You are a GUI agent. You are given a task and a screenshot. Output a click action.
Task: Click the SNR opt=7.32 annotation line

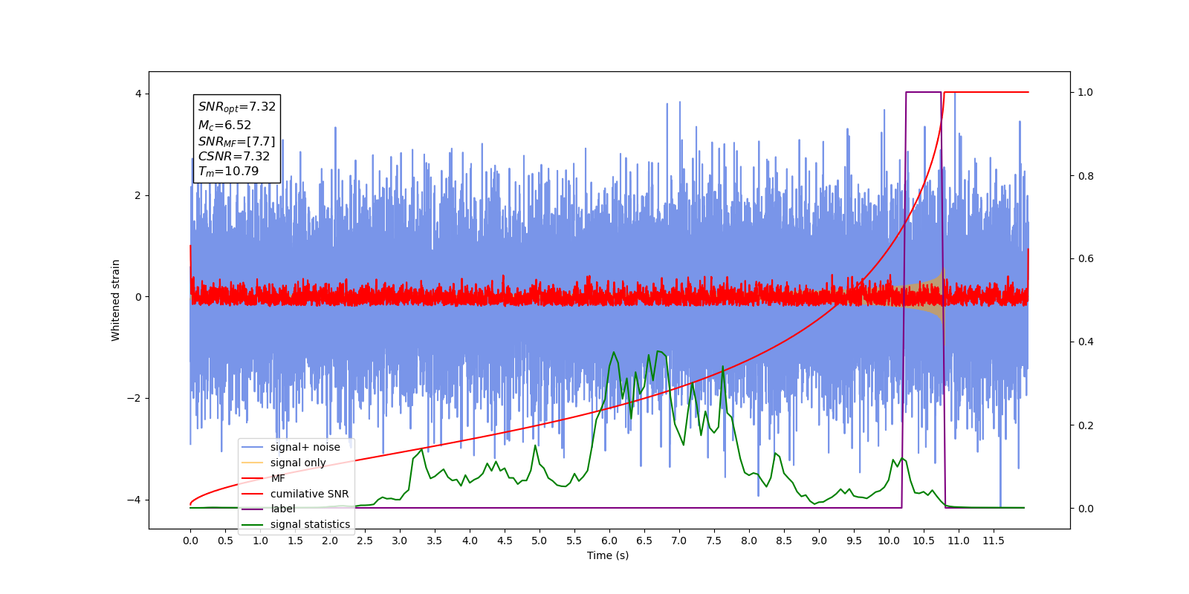(x=237, y=107)
